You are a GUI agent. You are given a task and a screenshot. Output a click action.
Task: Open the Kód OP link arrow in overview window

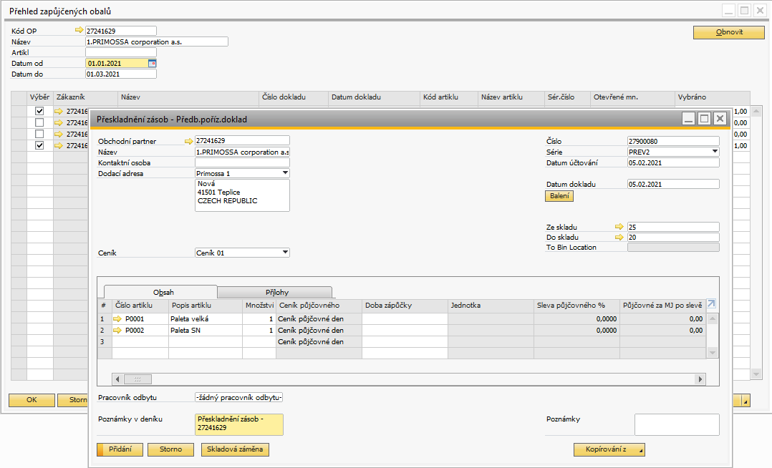(79, 31)
